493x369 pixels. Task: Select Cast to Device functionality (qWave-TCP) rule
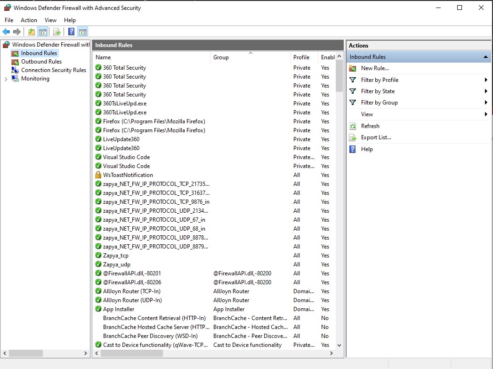155,345
